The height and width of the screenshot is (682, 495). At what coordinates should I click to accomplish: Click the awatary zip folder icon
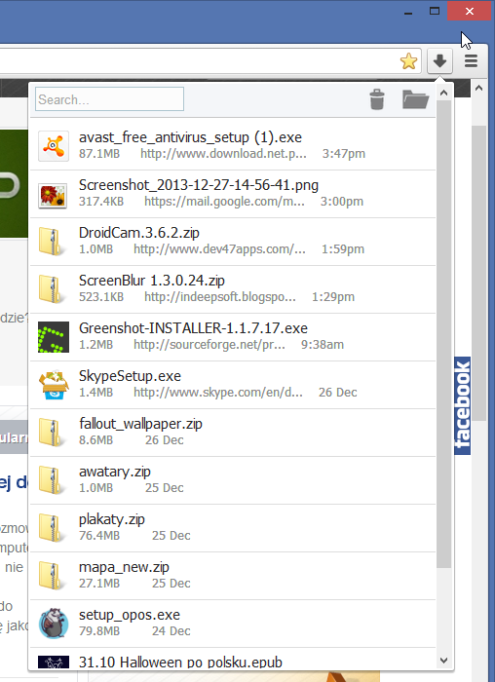click(x=53, y=480)
